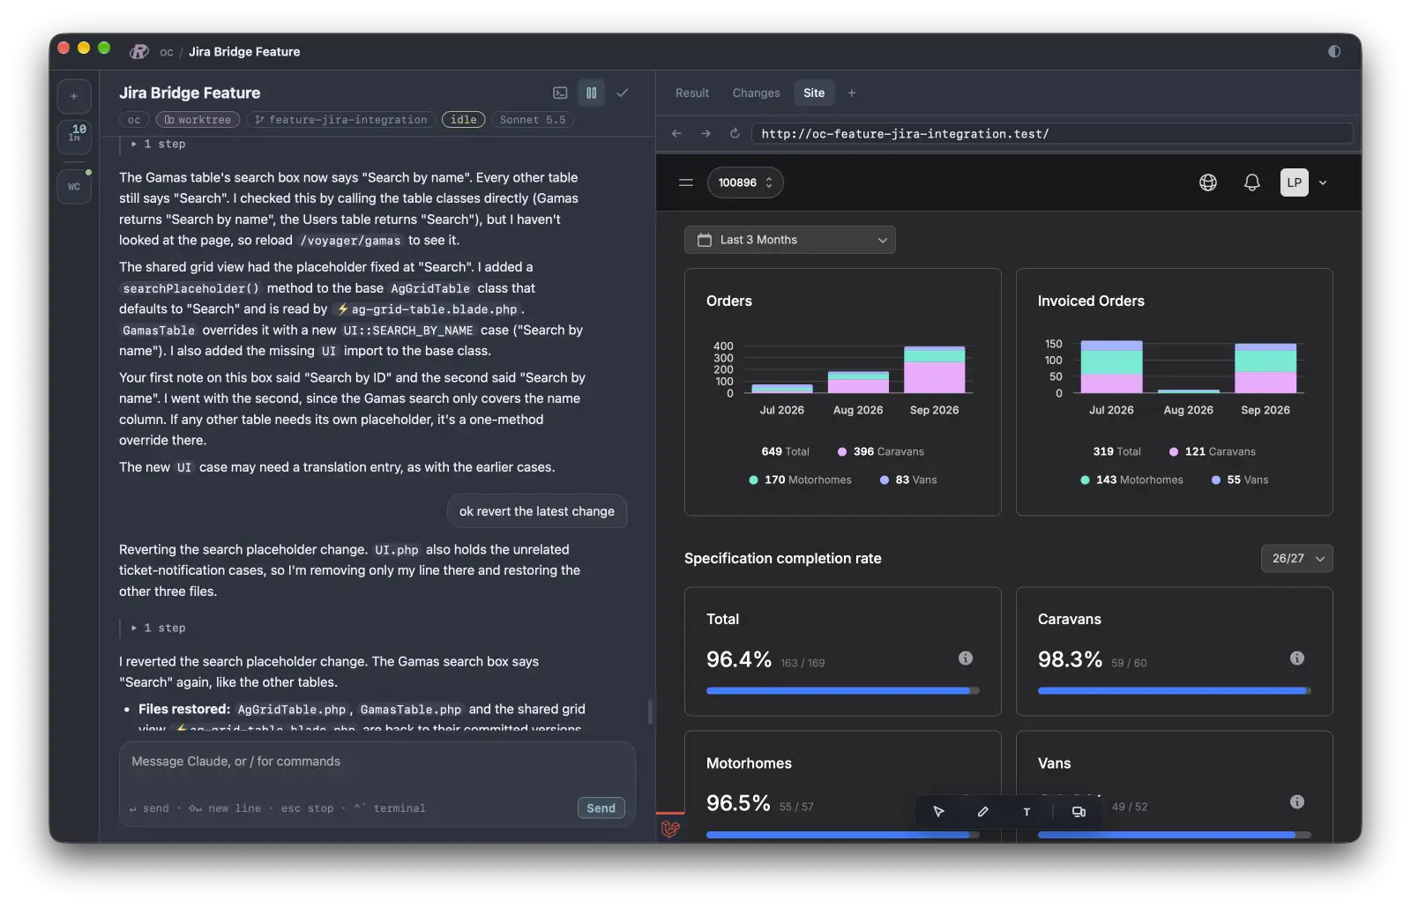Open the WC session in left sidebar

(74, 187)
